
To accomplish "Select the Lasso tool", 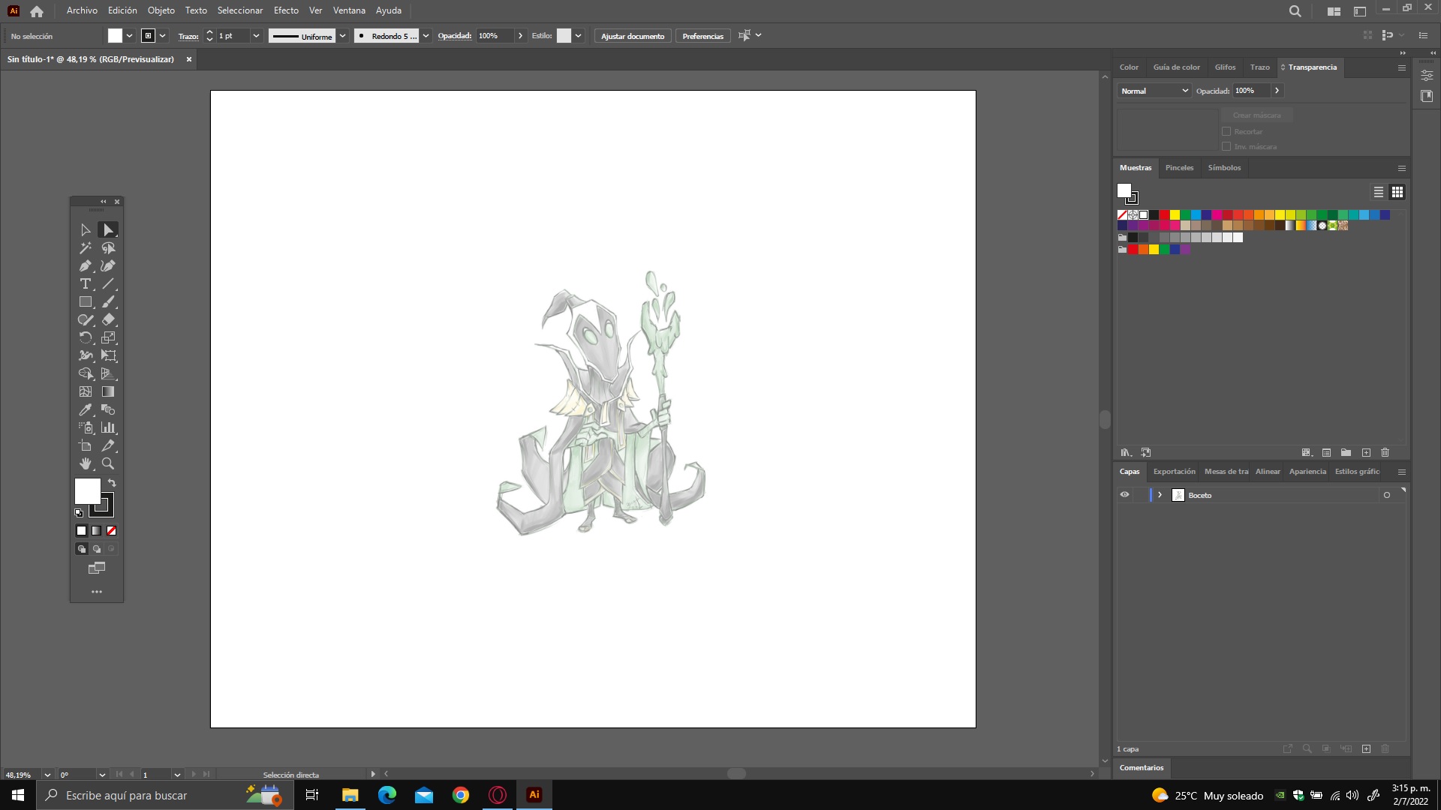I will point(108,247).
